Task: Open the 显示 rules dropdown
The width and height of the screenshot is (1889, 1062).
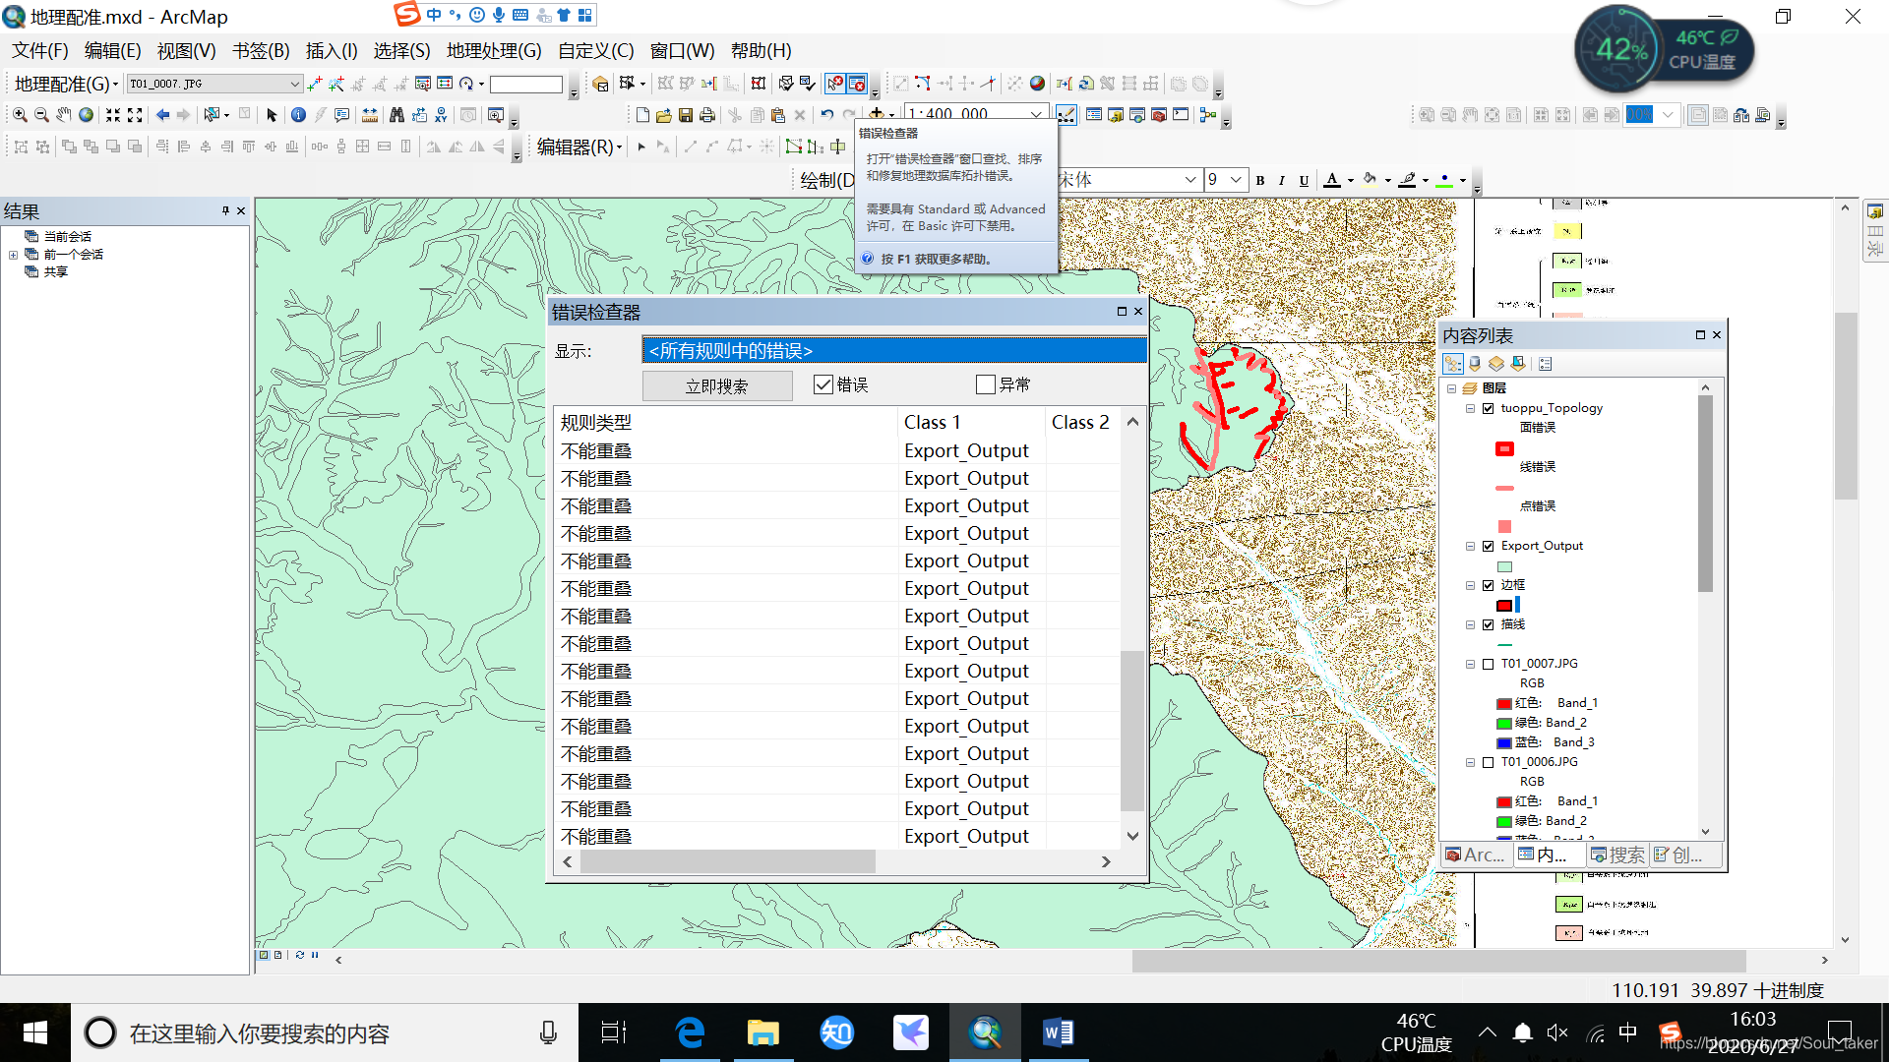Action: [x=894, y=350]
